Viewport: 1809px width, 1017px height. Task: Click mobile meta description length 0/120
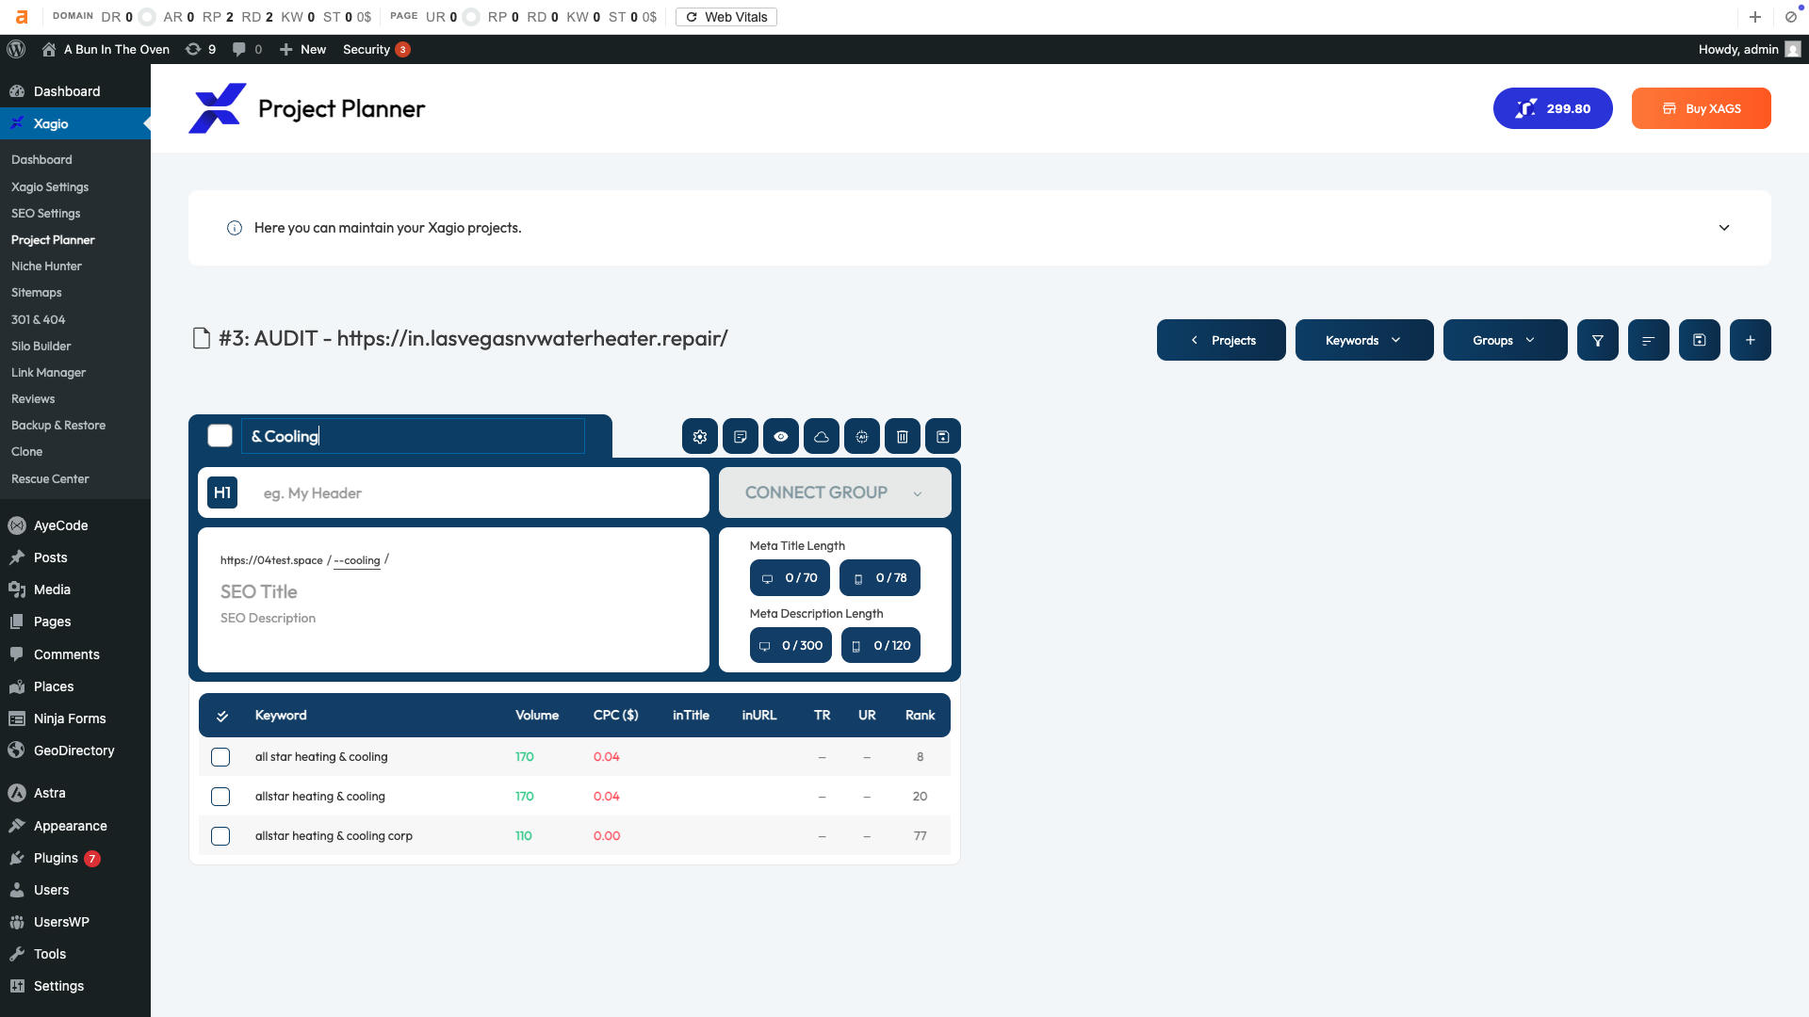click(x=881, y=646)
